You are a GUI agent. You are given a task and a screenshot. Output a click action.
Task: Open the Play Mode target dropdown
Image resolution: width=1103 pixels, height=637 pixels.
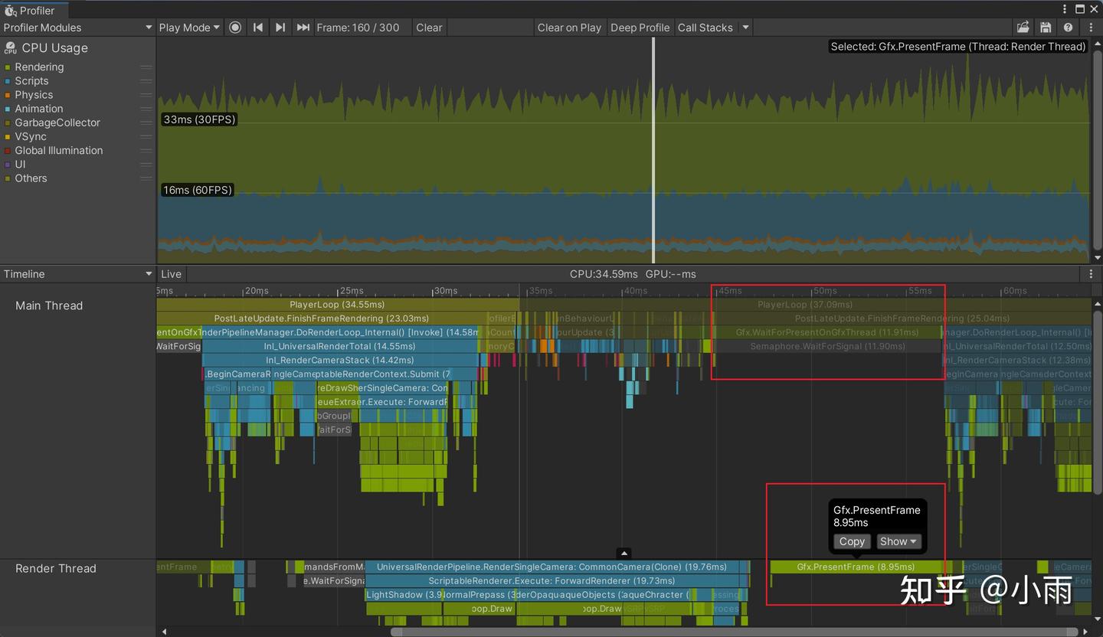click(189, 28)
